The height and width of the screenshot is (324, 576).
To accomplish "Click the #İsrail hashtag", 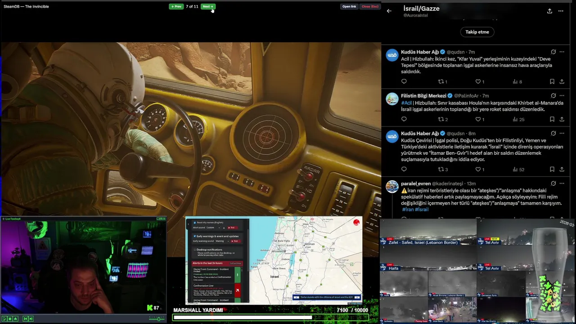I will tap(422, 210).
